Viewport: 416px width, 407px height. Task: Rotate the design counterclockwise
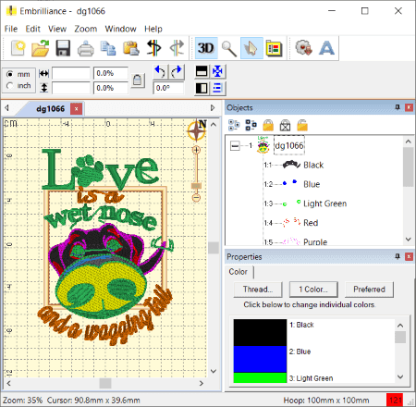tap(160, 71)
